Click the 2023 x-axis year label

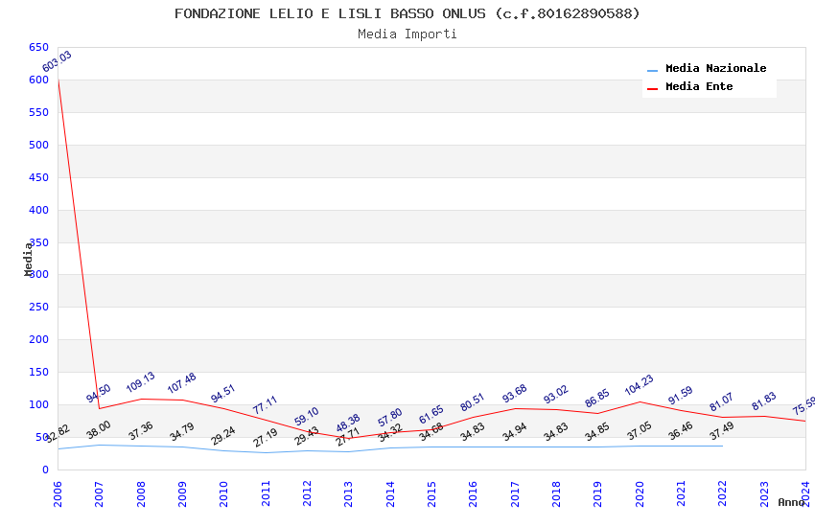point(764,494)
